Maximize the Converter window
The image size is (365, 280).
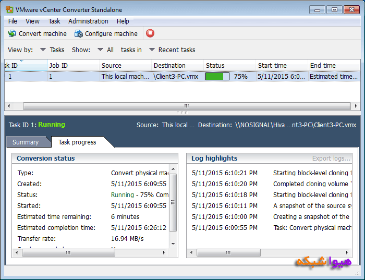pos(334,10)
